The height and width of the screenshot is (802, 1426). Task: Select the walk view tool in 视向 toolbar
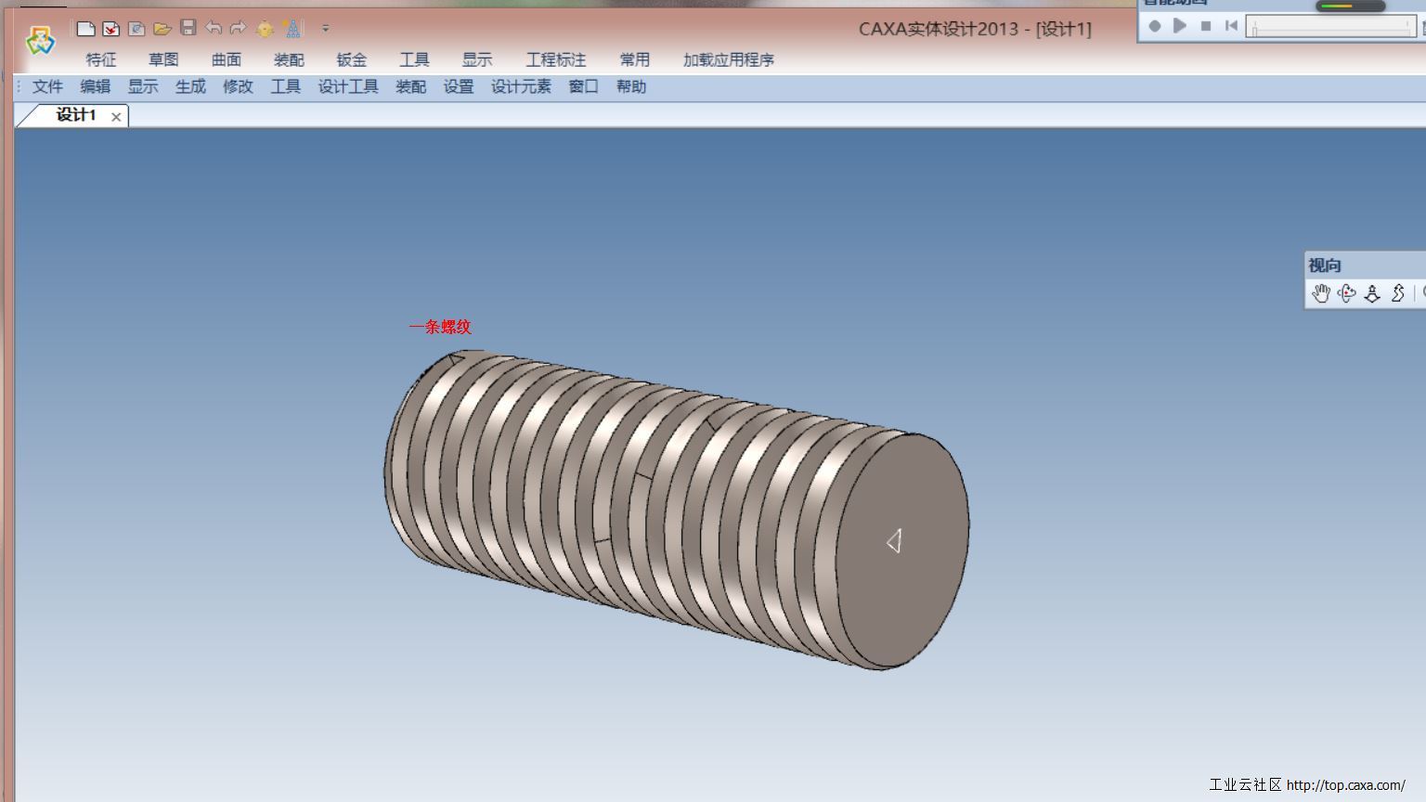(x=1398, y=293)
